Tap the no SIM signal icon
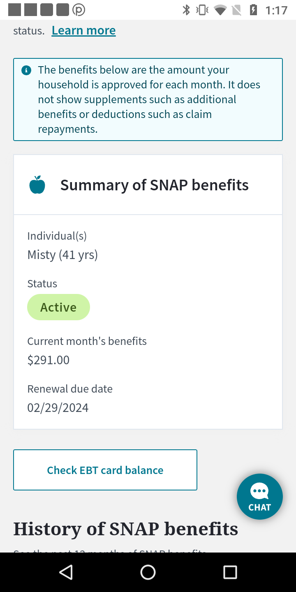This screenshot has height=592, width=296. (x=236, y=10)
